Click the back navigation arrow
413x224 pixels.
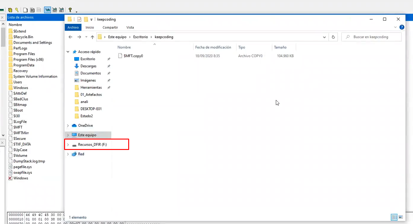pos(70,37)
